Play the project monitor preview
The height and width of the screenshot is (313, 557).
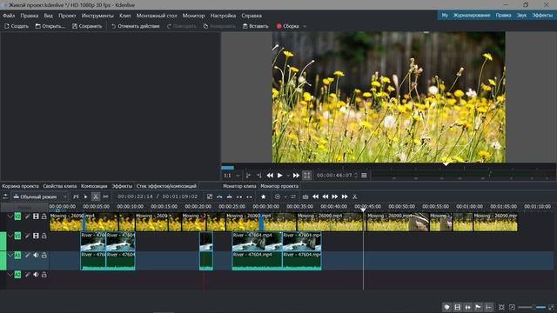coord(280,176)
